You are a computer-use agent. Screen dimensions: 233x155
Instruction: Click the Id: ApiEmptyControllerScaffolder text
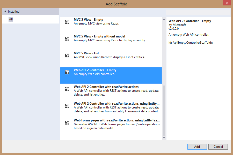tap(191, 43)
